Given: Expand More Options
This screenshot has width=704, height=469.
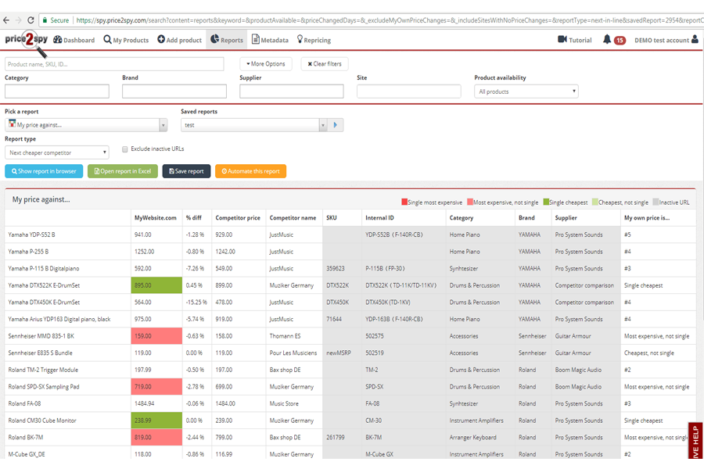Looking at the screenshot, I should click(266, 64).
